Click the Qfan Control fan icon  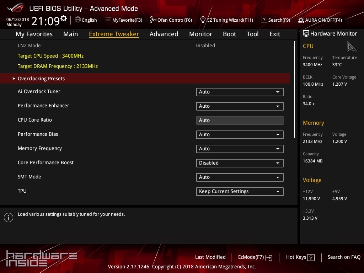point(153,20)
